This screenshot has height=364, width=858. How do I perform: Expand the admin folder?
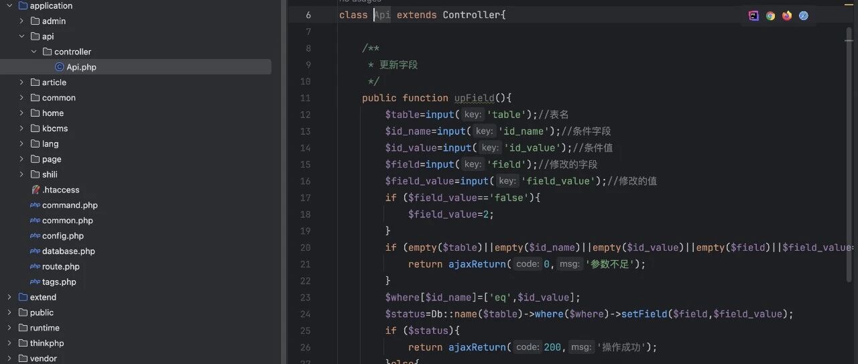click(21, 21)
